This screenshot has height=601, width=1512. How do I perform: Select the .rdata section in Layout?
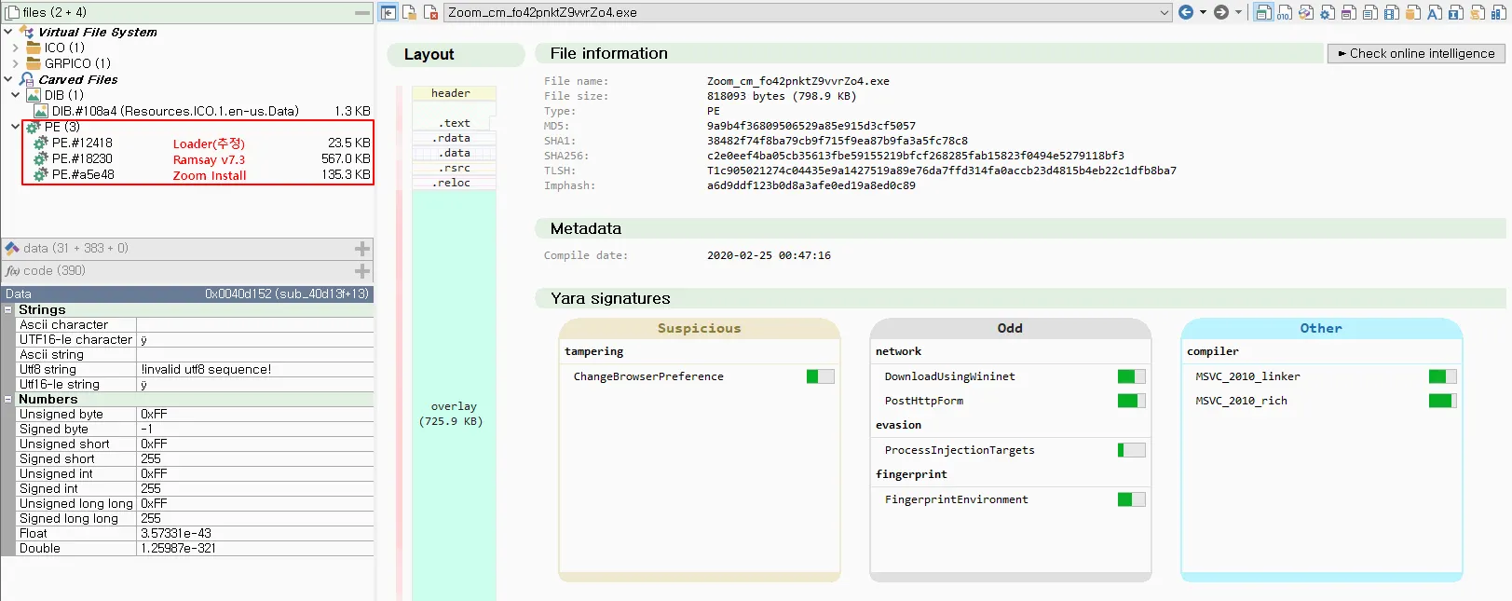coord(455,138)
